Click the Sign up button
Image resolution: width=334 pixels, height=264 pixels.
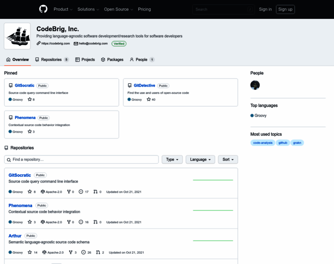[x=285, y=9]
